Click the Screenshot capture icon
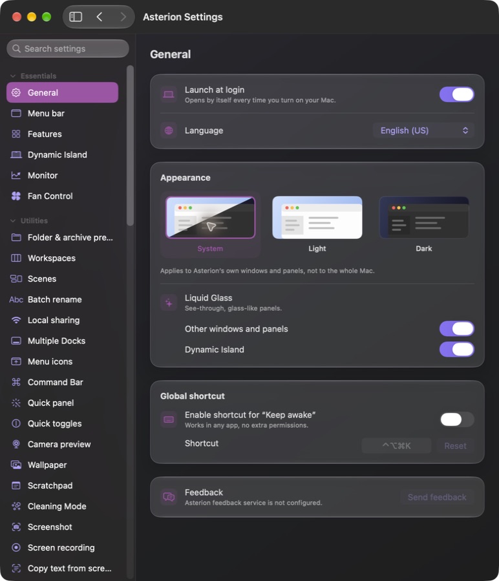Screen dimensions: 499x581 pos(16,527)
